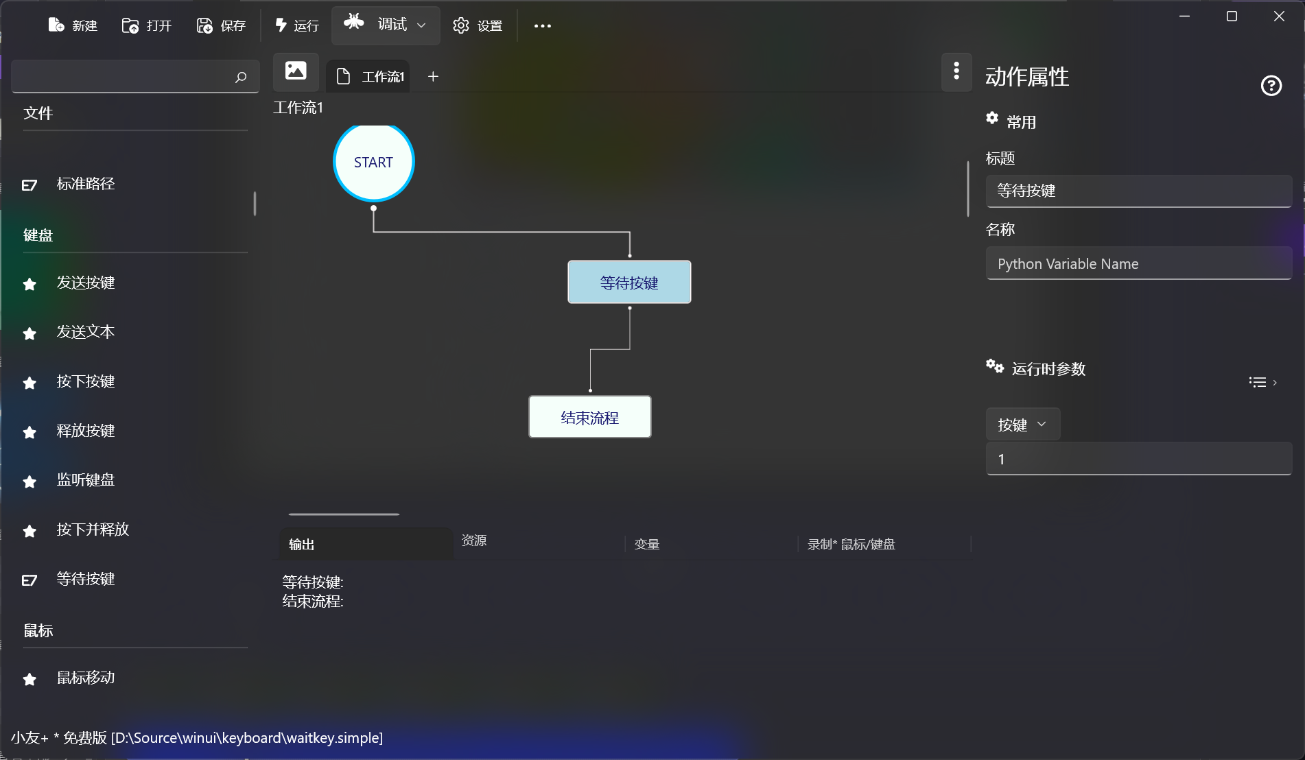
Task: Click the New (新建) file icon
Action: 56,25
